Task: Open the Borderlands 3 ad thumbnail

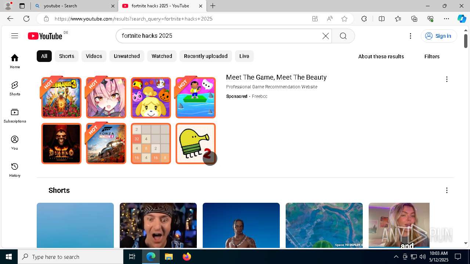Action: coord(61,98)
